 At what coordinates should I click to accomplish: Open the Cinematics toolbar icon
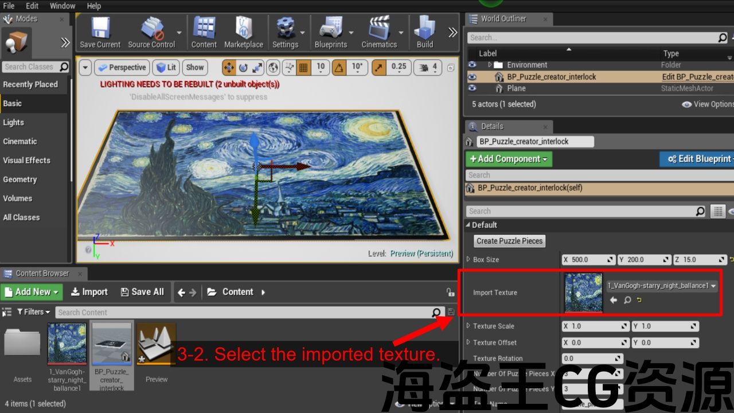[x=379, y=33]
